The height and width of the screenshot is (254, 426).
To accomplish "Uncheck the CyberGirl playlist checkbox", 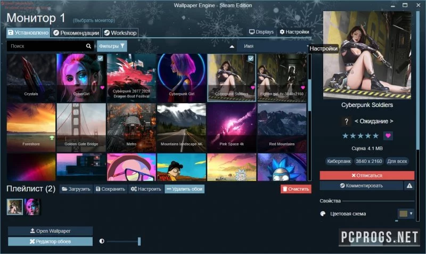I will pos(100,58).
